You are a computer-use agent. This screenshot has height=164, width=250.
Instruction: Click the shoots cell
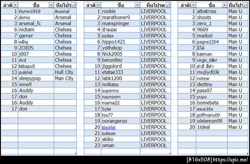(x=212, y=18)
